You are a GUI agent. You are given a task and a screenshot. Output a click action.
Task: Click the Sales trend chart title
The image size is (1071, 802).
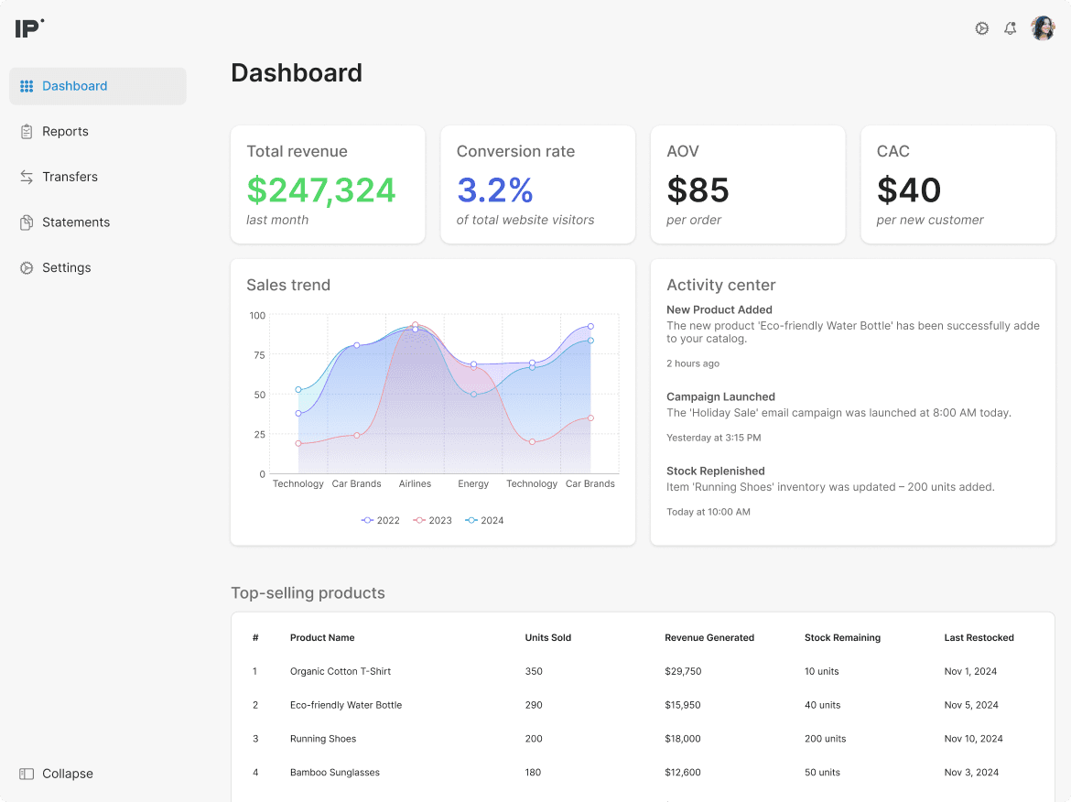(x=288, y=285)
